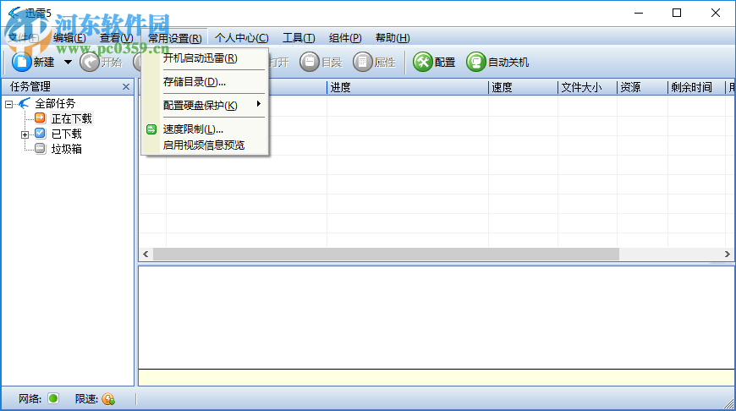Sort by 文件大小 column header

(587, 87)
